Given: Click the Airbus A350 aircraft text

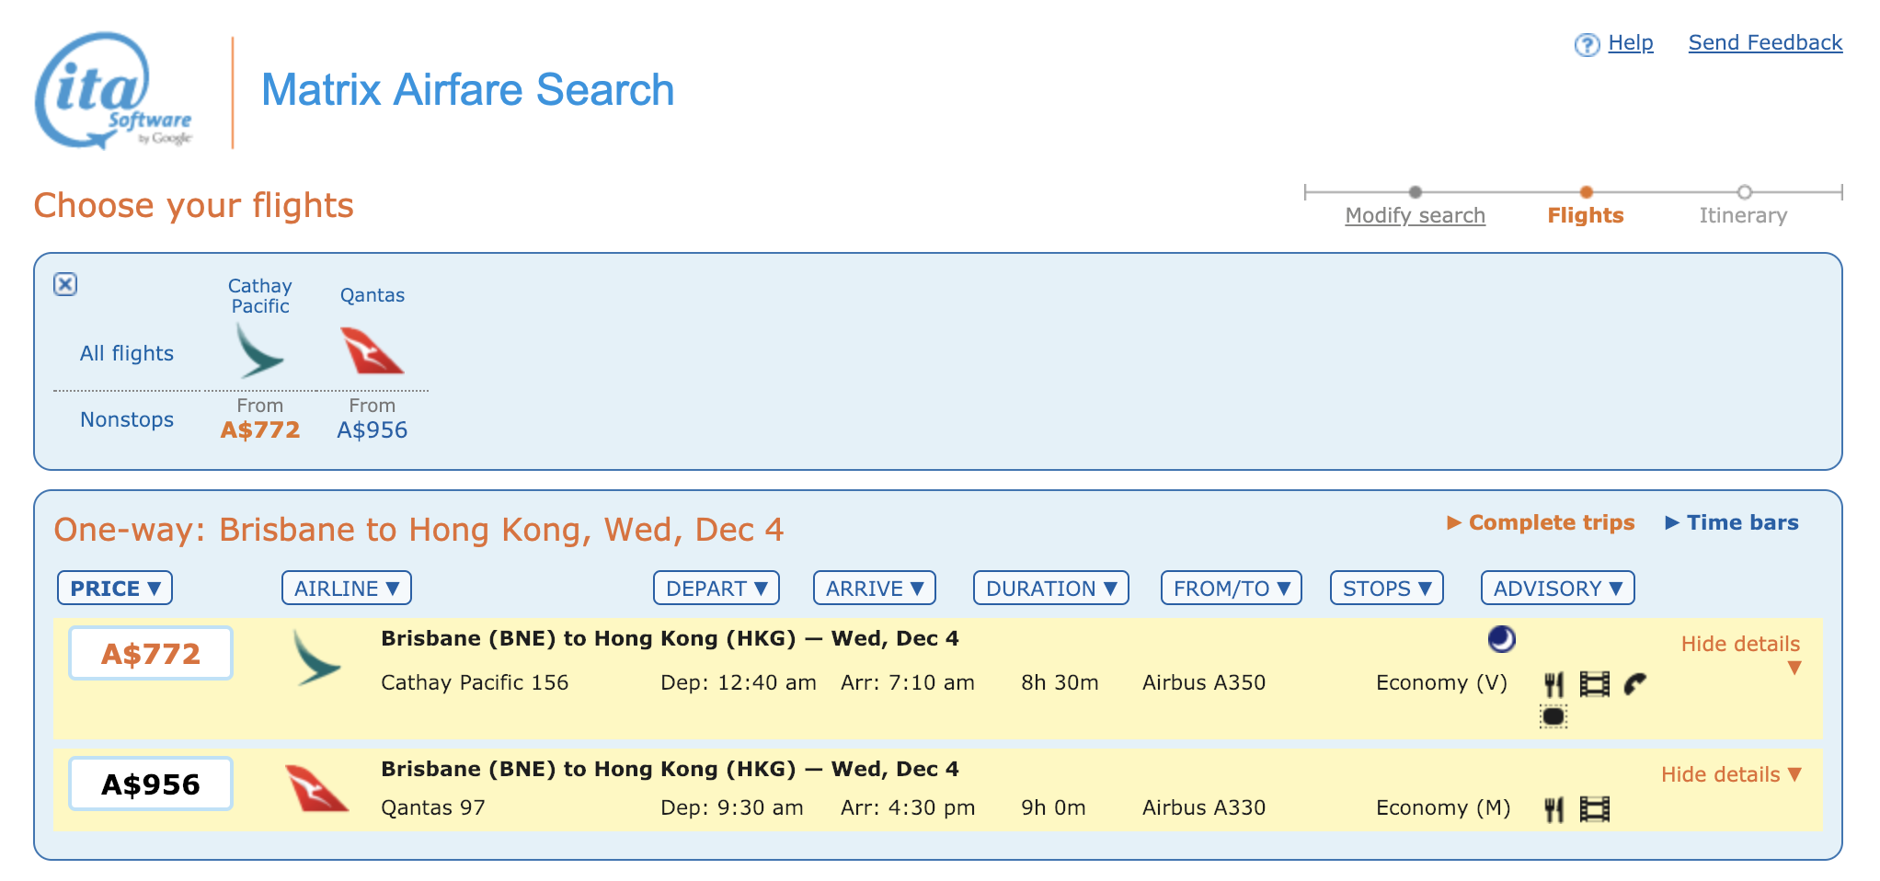Looking at the screenshot, I should 1204,682.
